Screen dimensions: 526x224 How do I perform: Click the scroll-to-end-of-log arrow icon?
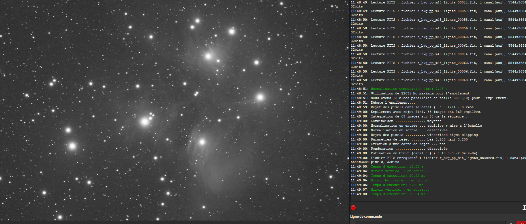(x=524, y=208)
